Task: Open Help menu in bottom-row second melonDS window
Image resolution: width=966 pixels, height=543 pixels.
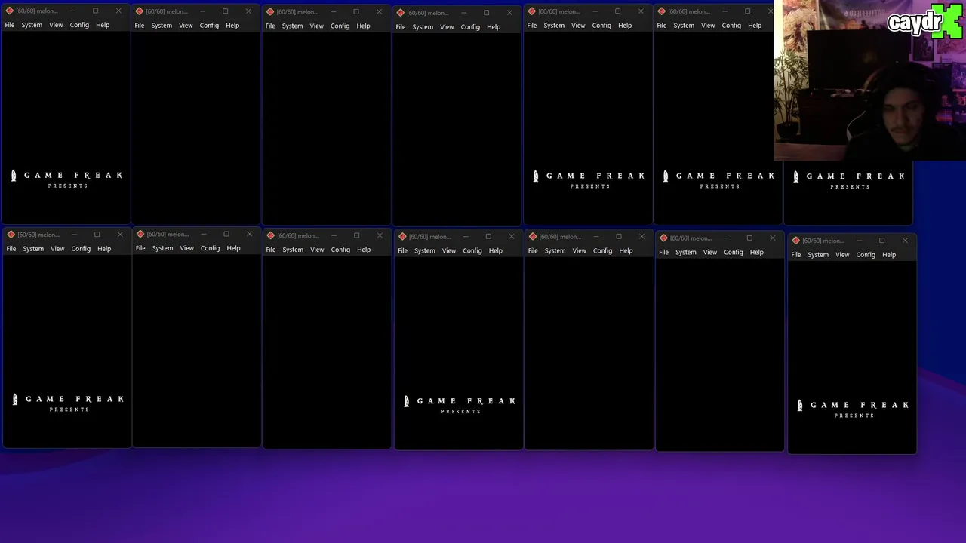Action: click(233, 248)
